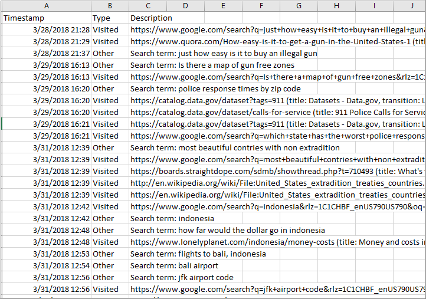This screenshot has height=299, width=426.
Task: Select column F header
Action: click(261, 6)
